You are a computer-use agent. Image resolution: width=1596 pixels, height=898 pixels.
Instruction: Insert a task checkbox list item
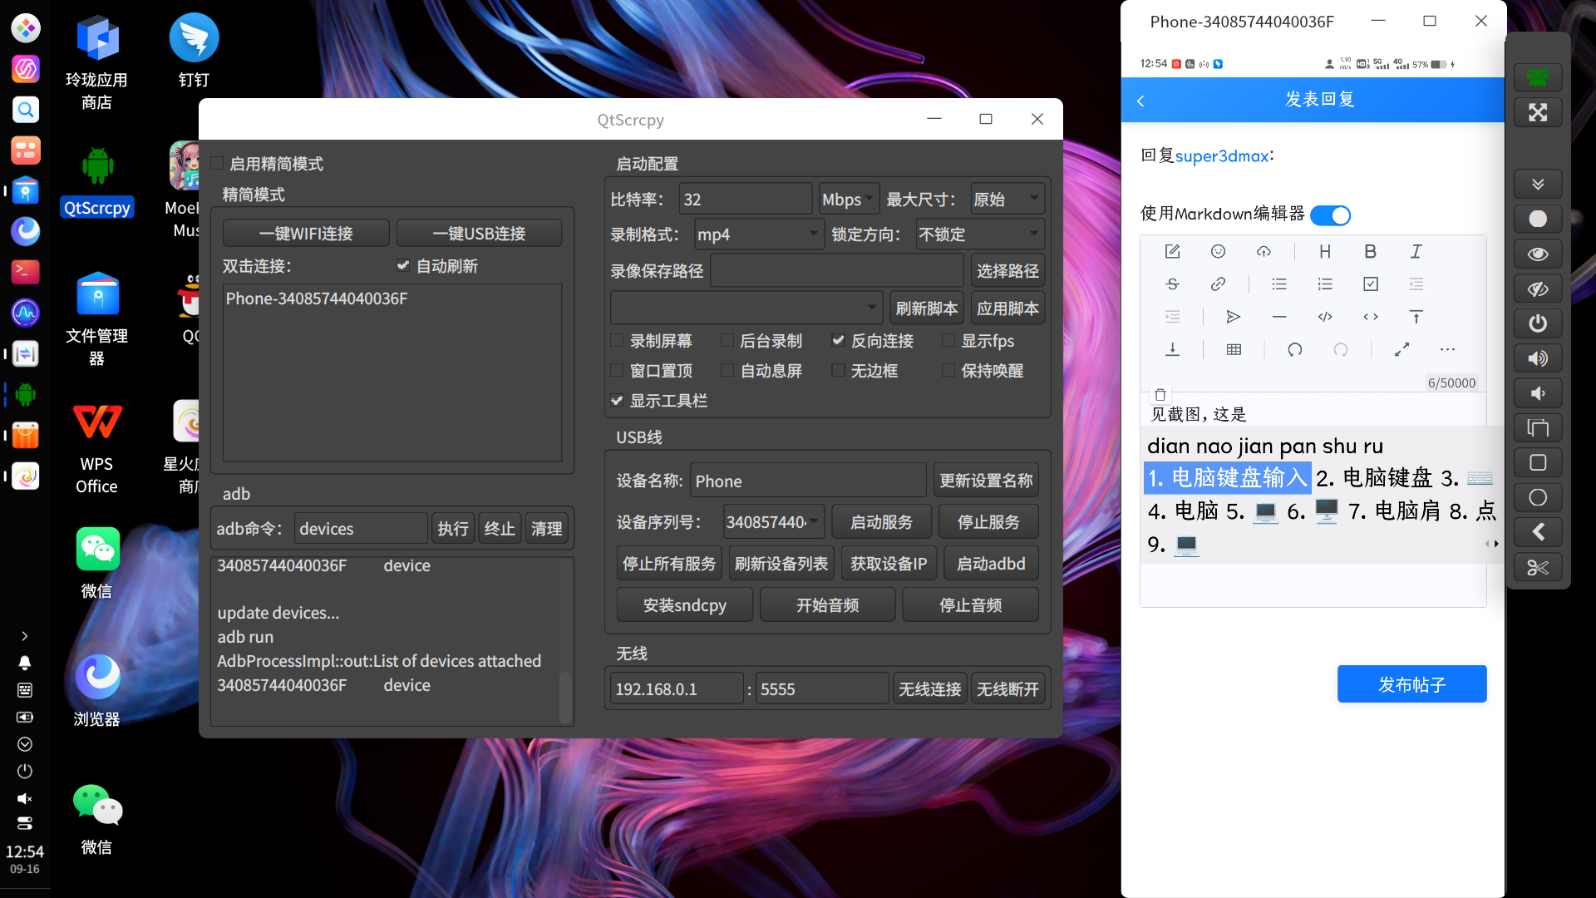(x=1371, y=284)
